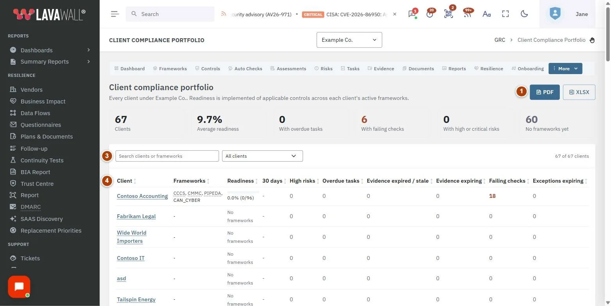The width and height of the screenshot is (611, 306).
Task: Open SAAS Discovery in the sidebar
Action: coord(41,219)
